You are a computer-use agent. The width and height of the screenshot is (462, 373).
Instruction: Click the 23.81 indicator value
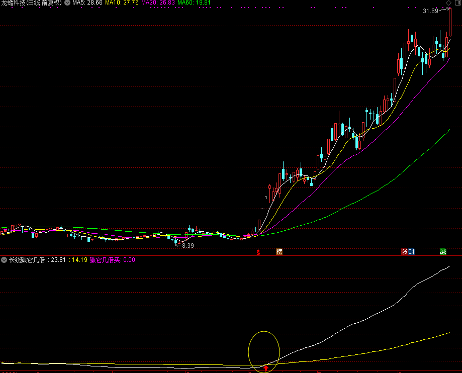[x=58, y=260]
